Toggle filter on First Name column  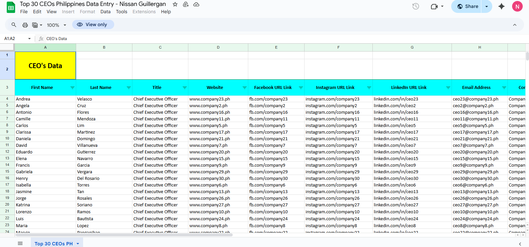coord(72,88)
